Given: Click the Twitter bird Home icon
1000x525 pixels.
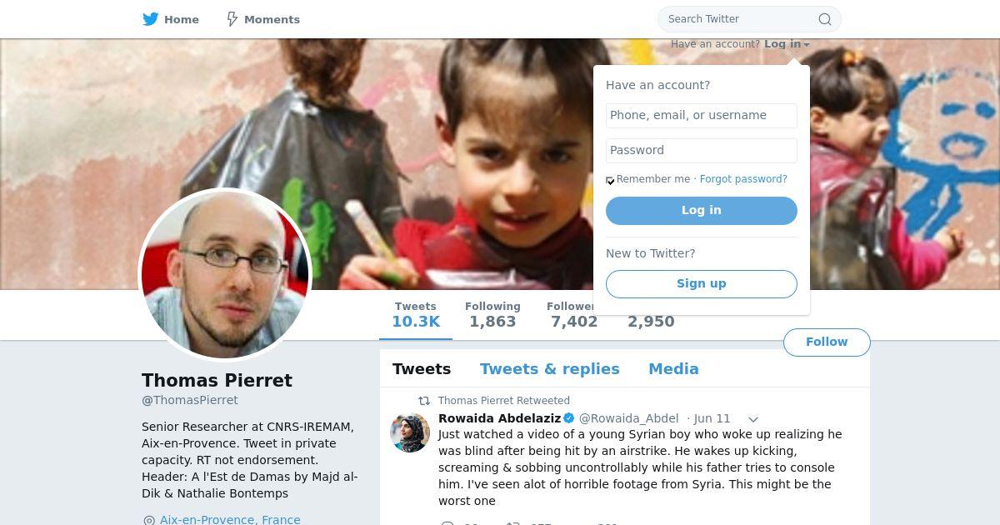Looking at the screenshot, I should tap(150, 19).
